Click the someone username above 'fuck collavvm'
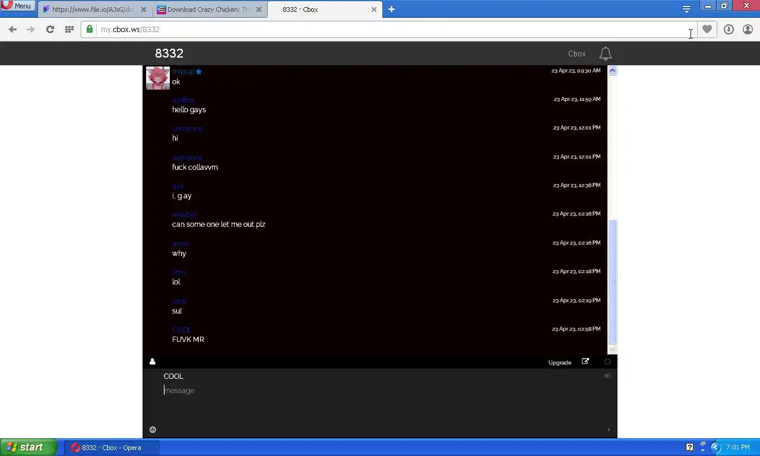This screenshot has height=456, width=760. [188, 157]
